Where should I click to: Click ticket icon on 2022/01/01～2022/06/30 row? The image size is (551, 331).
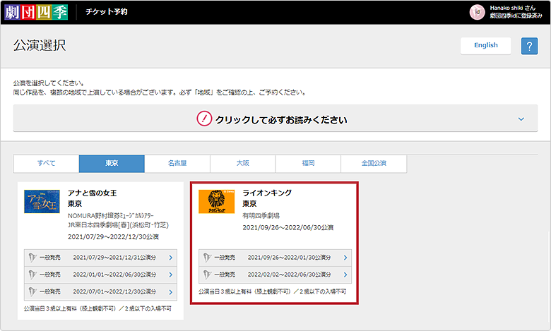click(32, 275)
